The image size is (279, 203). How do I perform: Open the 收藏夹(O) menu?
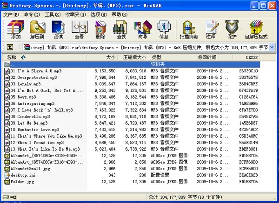click(x=75, y=14)
